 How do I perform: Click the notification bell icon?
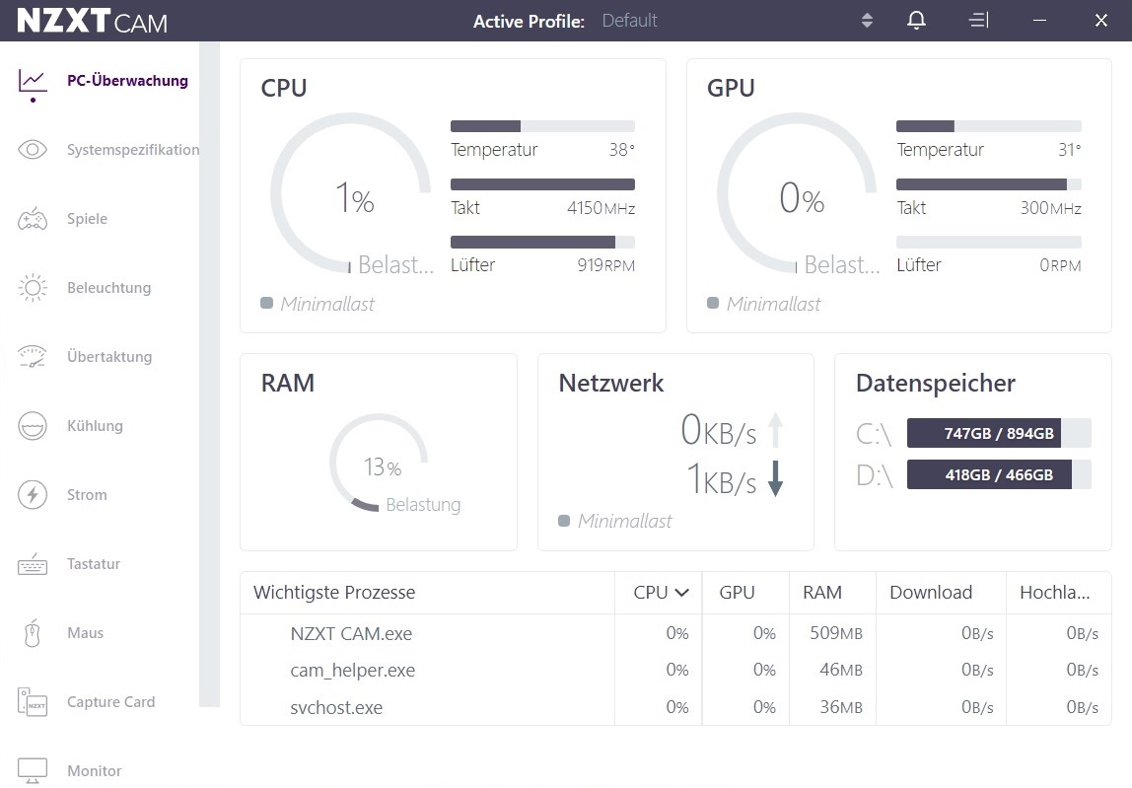[916, 21]
